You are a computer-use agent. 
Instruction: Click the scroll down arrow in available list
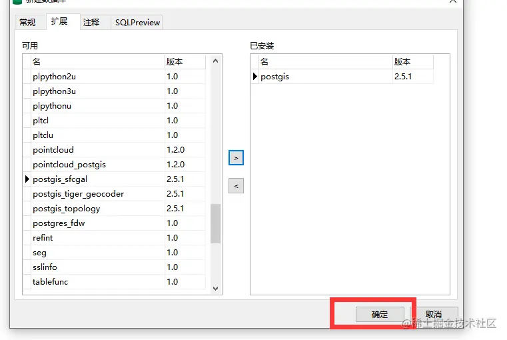pyautogui.click(x=215, y=288)
